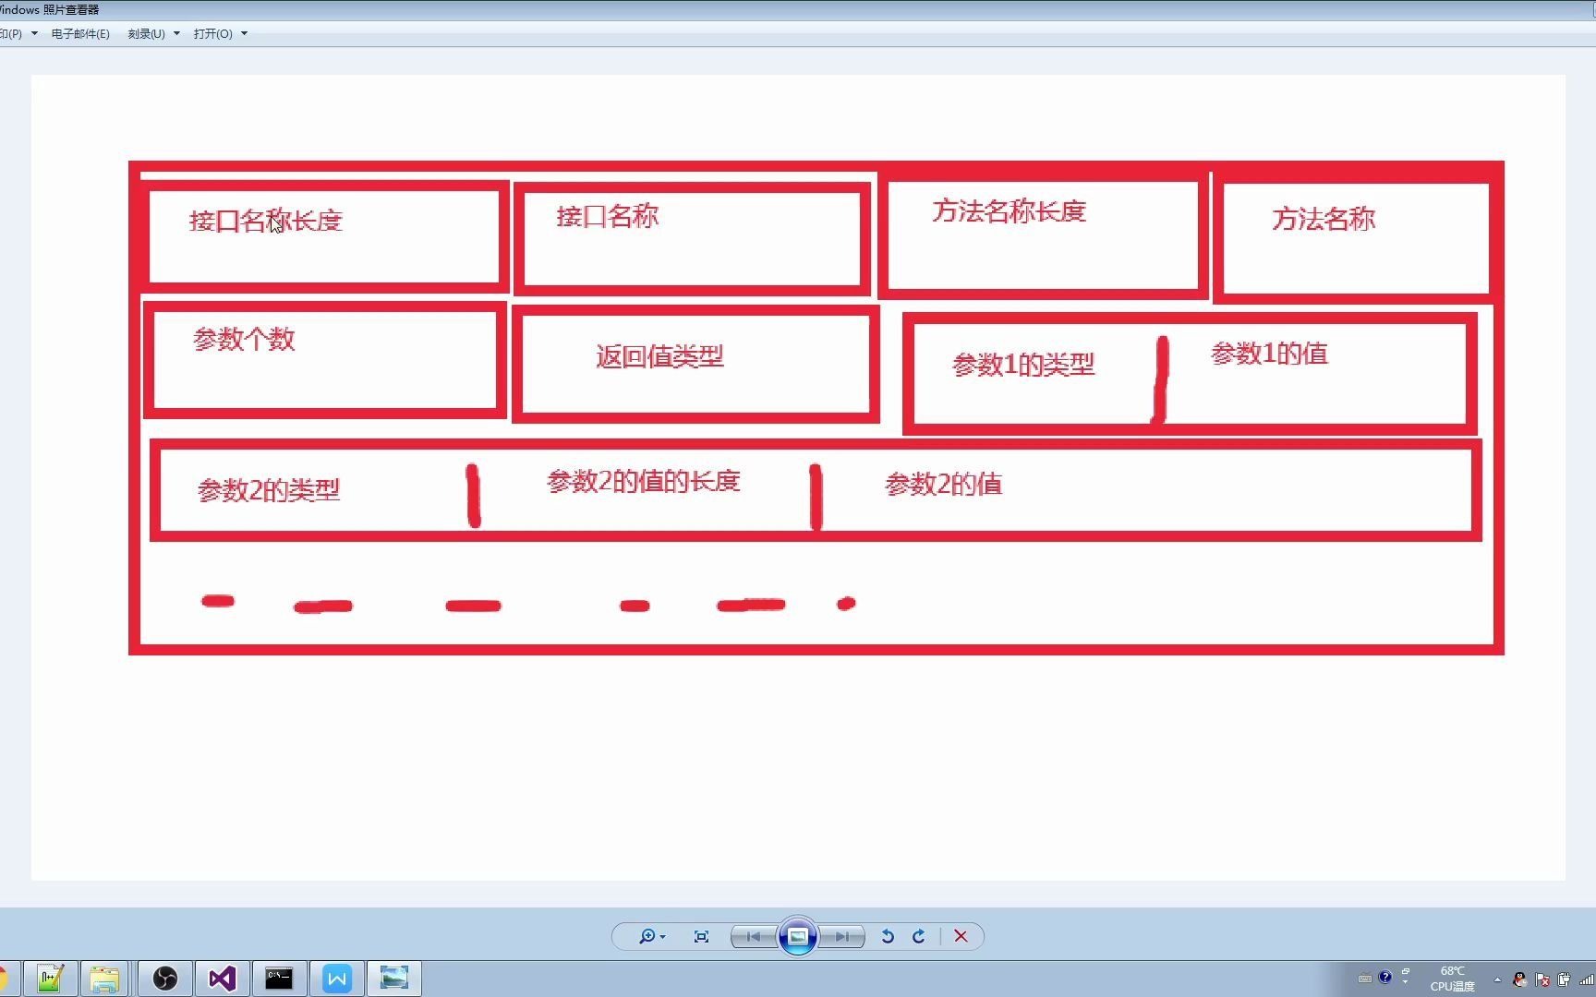Switch to WPS Writer in taskbar
The image size is (1596, 997).
click(x=337, y=978)
